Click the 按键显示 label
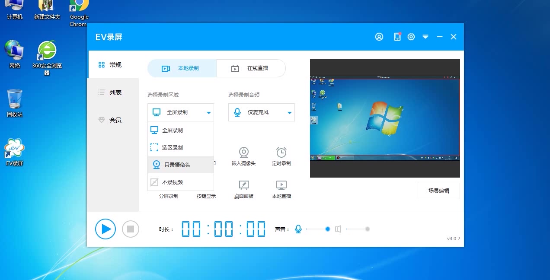This screenshot has width=550, height=280. click(206, 196)
